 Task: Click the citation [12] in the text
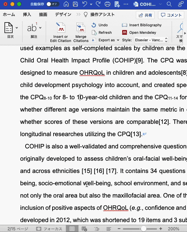[x=164, y=122]
